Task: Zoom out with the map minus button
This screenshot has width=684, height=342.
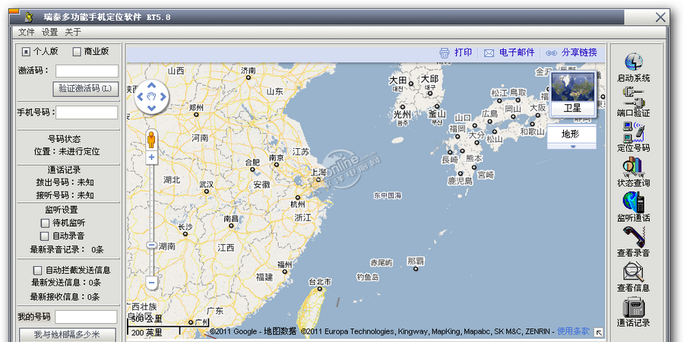Action: pyautogui.click(x=151, y=283)
